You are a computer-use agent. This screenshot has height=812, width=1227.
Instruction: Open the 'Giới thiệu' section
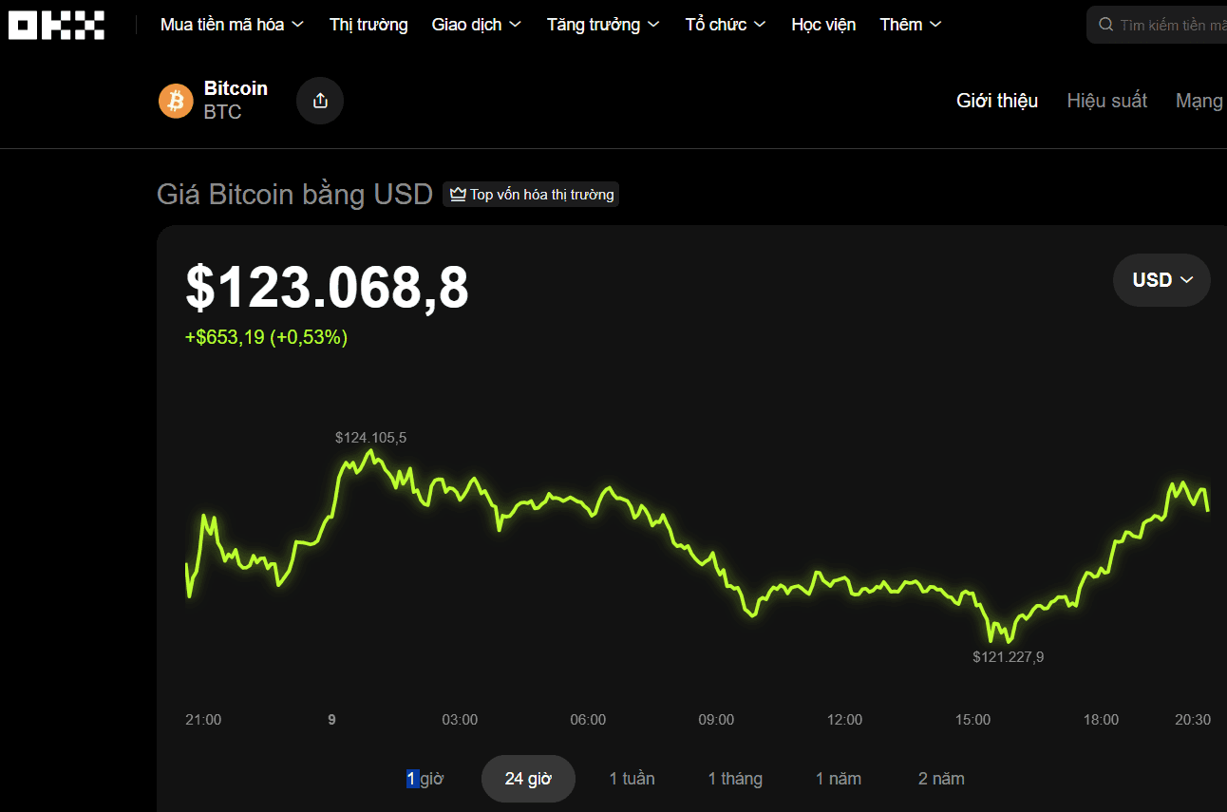pyautogui.click(x=996, y=100)
